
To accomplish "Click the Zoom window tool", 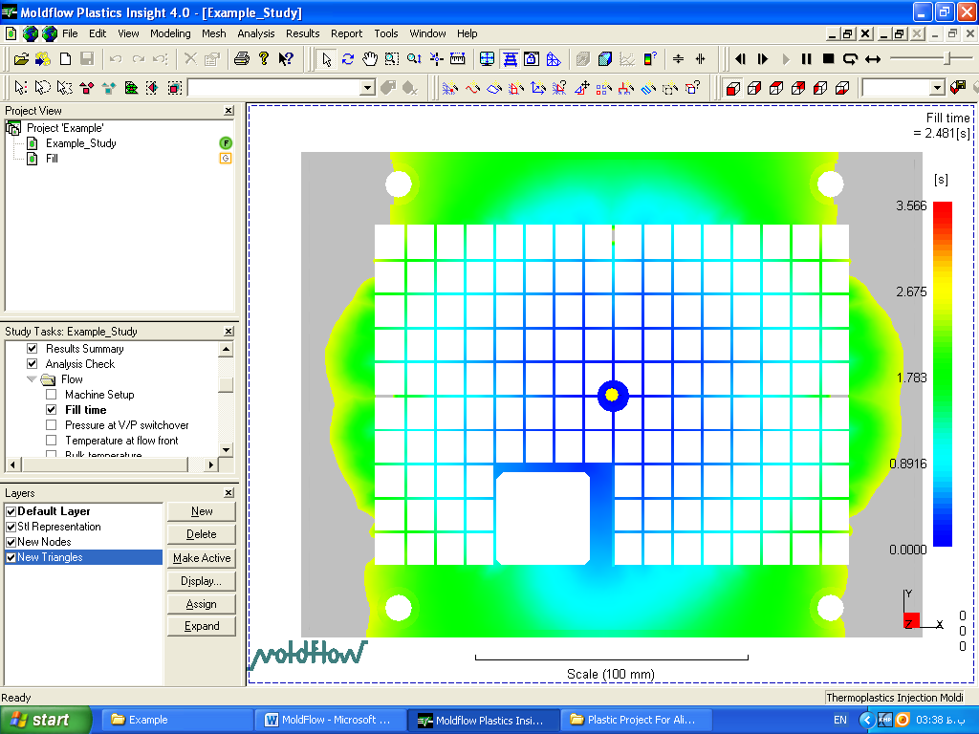I will pyautogui.click(x=392, y=59).
